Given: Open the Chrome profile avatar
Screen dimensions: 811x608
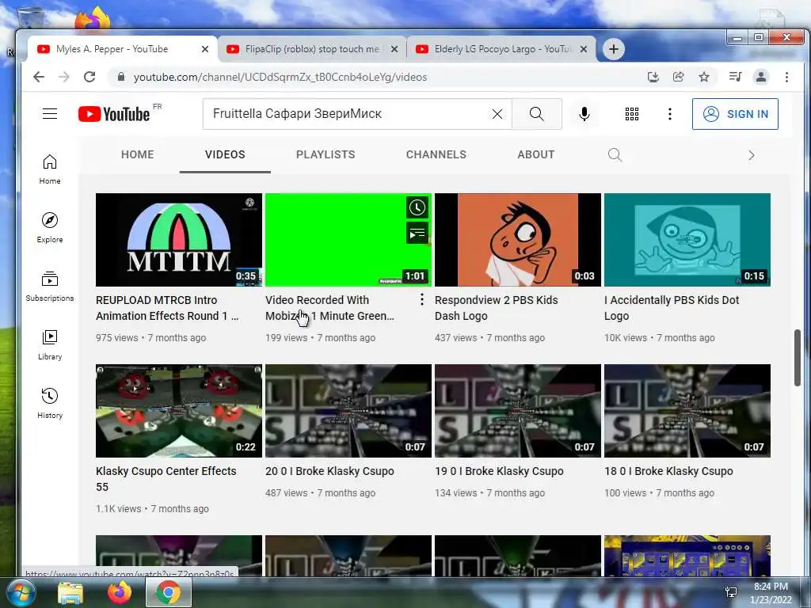Looking at the screenshot, I should pos(761,77).
